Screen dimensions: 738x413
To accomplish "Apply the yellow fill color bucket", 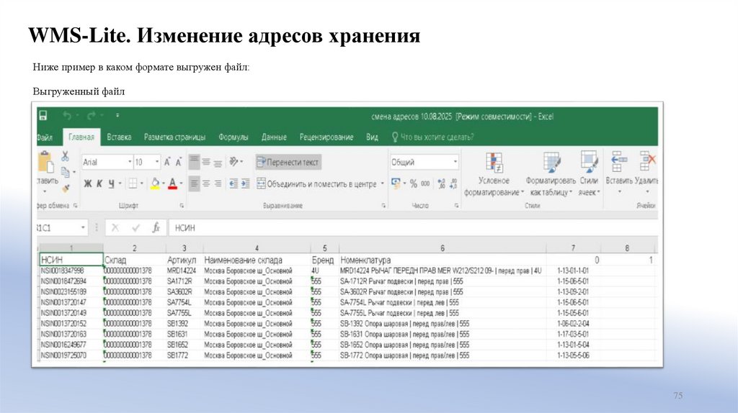I will (155, 183).
